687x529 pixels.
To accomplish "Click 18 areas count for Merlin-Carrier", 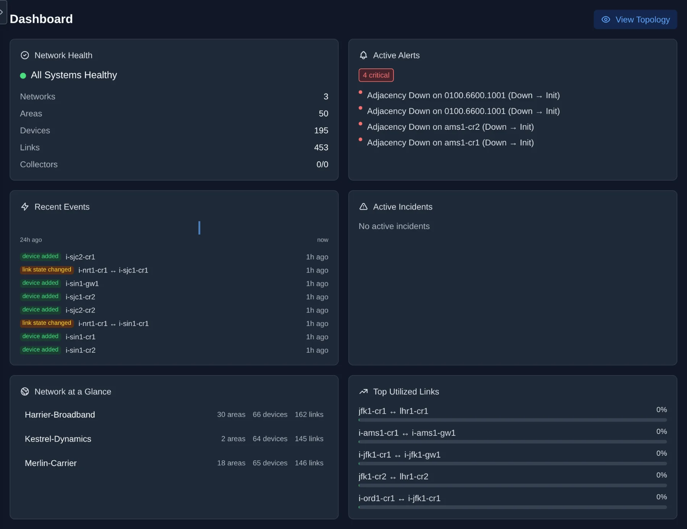I will point(231,463).
